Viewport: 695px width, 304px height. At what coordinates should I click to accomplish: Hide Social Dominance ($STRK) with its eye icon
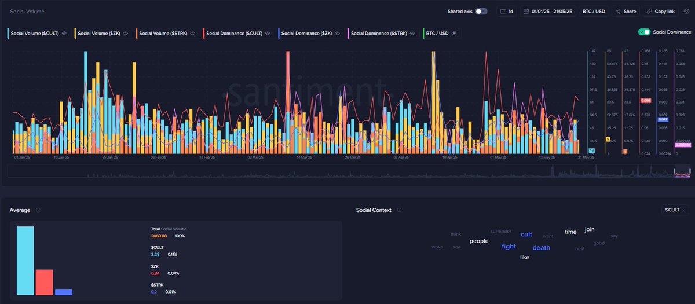point(413,34)
